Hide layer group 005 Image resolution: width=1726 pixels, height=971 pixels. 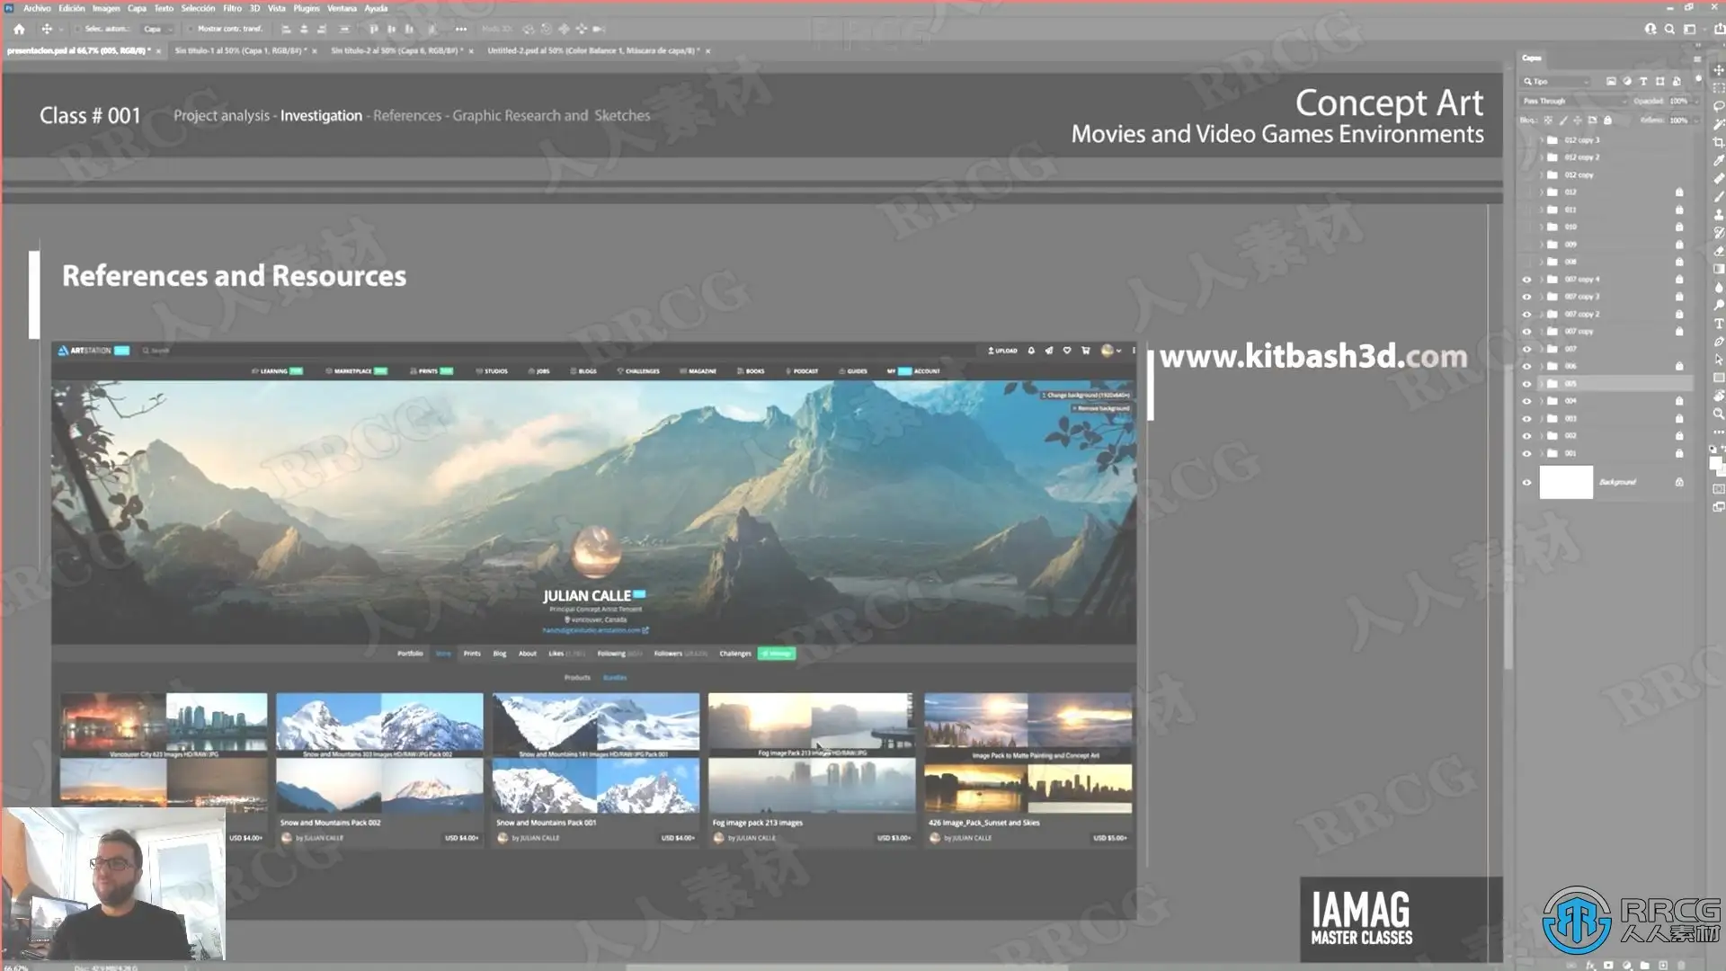1526,384
